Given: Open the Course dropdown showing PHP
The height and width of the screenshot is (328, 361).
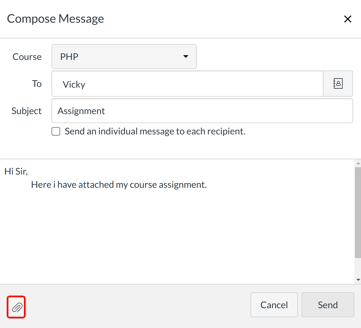Looking at the screenshot, I should point(124,57).
